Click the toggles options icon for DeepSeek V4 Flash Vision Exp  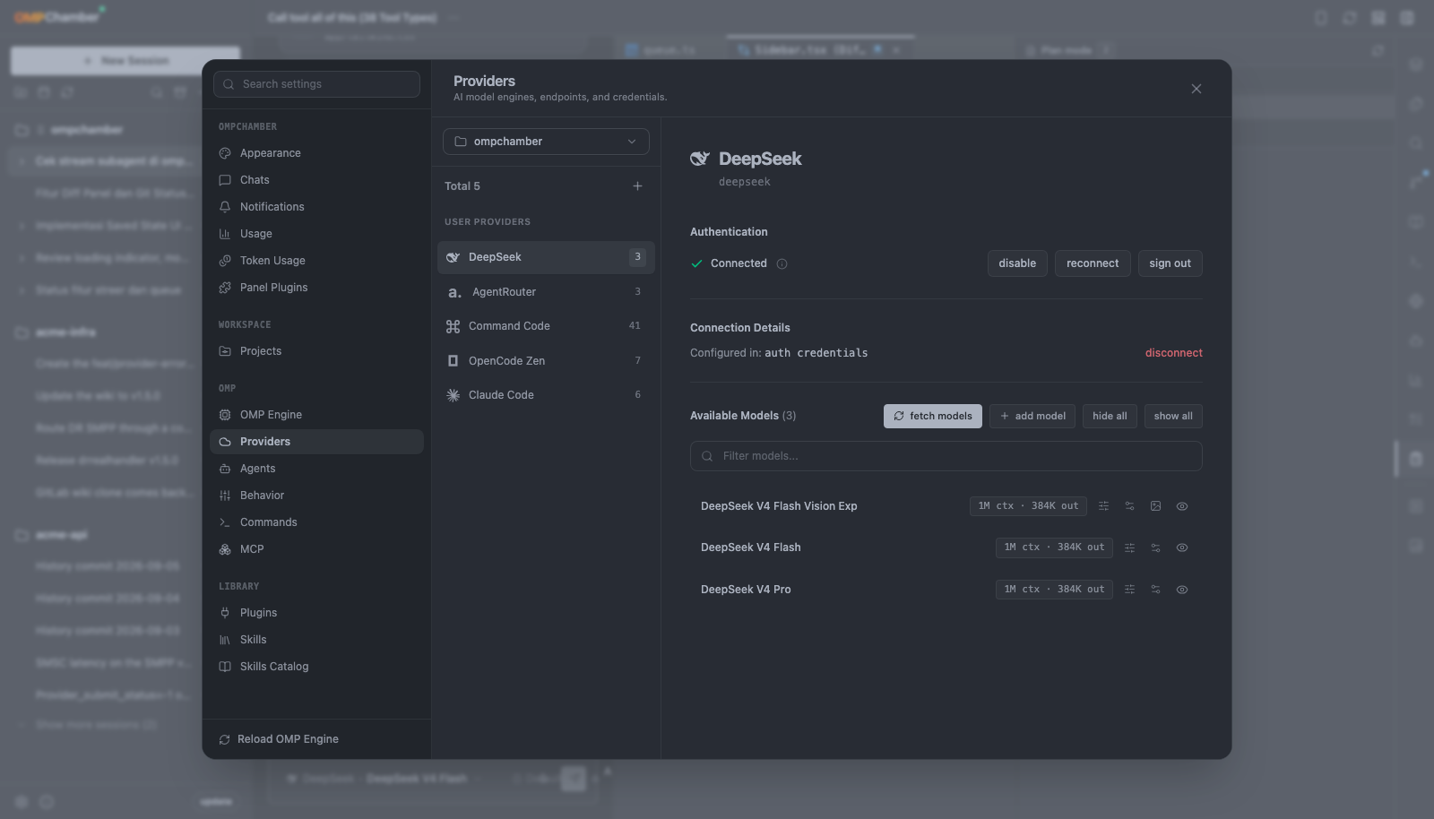pyautogui.click(x=1129, y=506)
